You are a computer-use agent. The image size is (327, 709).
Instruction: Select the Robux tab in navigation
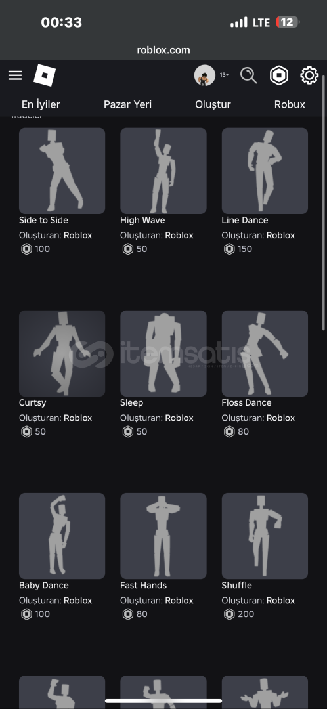click(x=290, y=104)
